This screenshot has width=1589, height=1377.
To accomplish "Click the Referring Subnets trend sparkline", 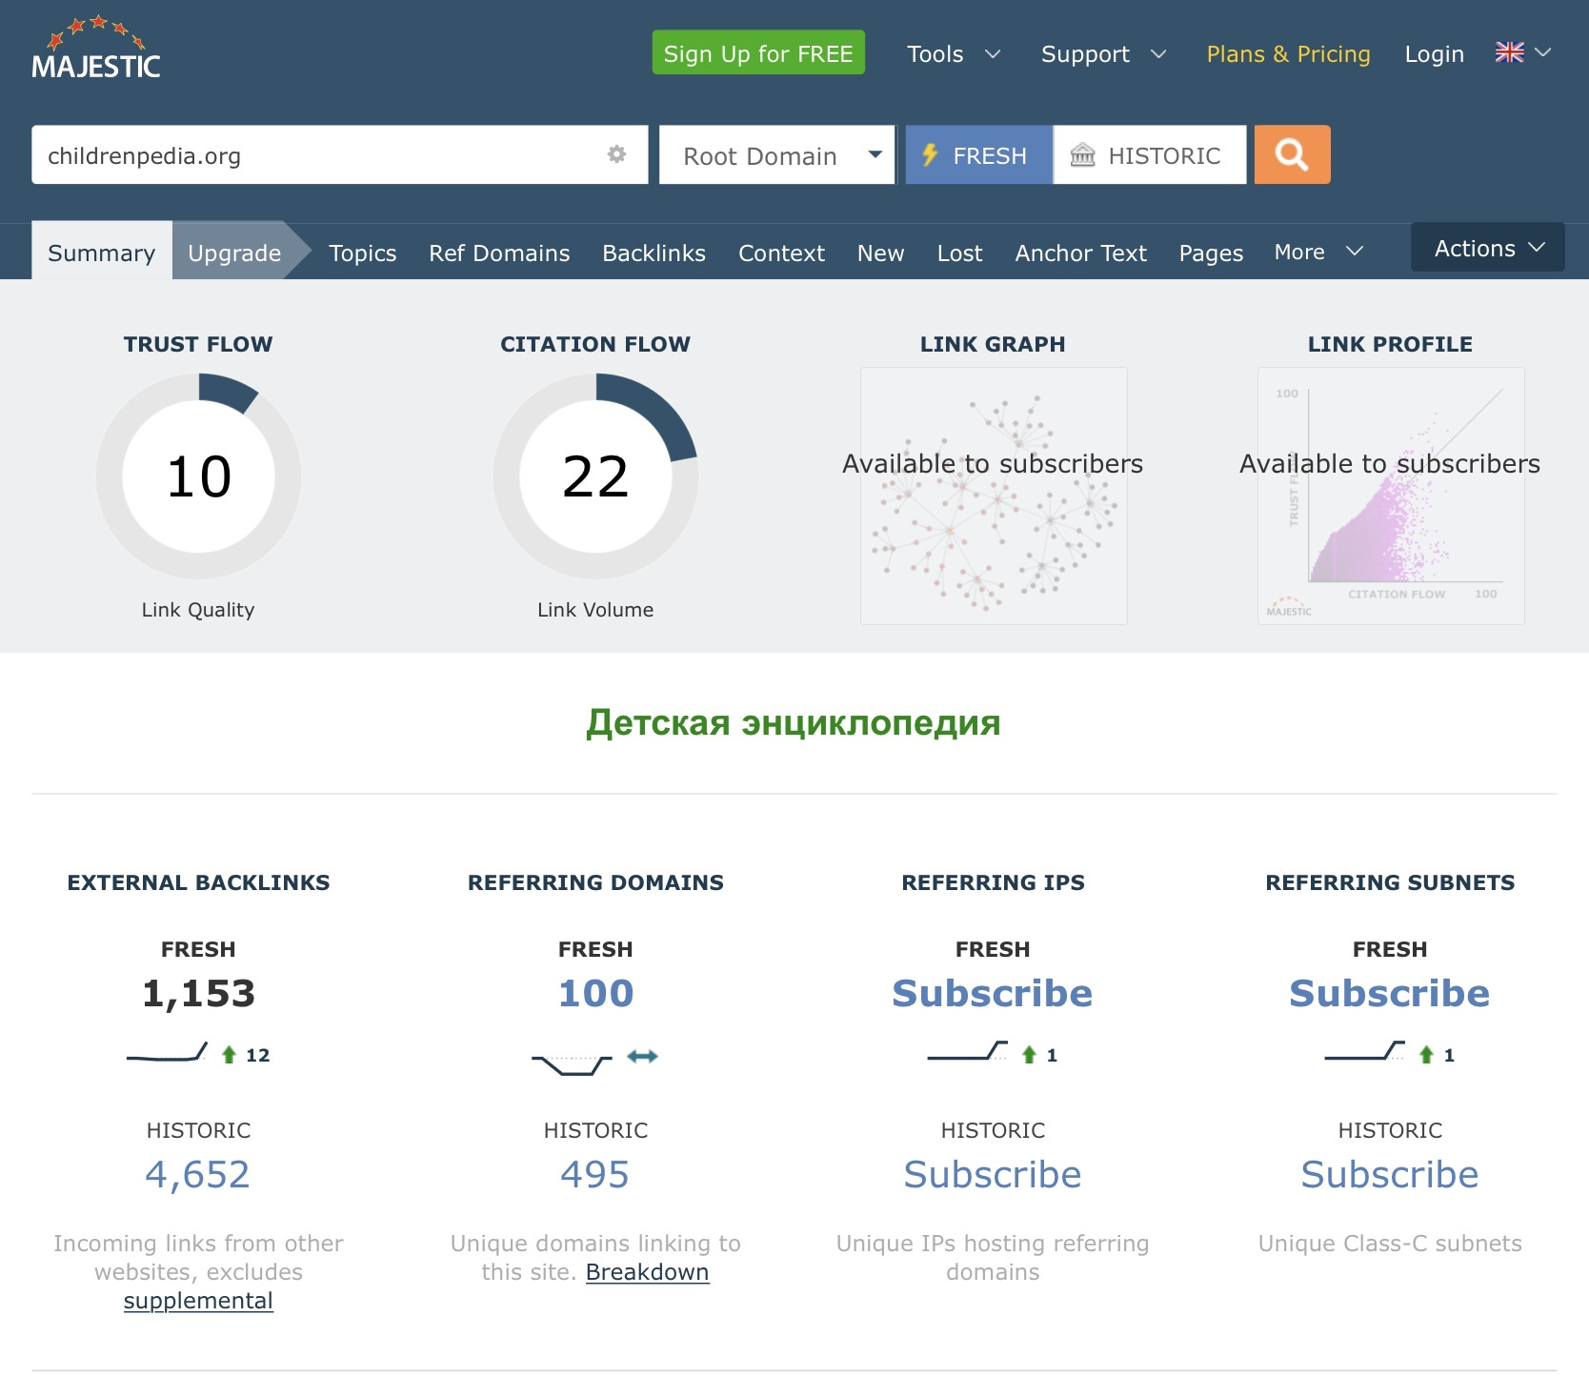I will pos(1364,1052).
